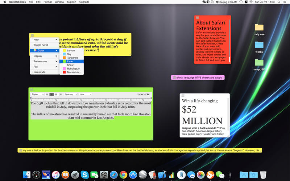
Task: Click Delete Me in the note menu
Action: pos(39,72)
